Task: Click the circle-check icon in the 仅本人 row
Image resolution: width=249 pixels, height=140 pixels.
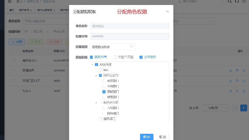Action: tap(244, 91)
